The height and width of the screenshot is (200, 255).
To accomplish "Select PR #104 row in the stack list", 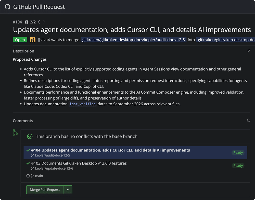I will point(135,152).
